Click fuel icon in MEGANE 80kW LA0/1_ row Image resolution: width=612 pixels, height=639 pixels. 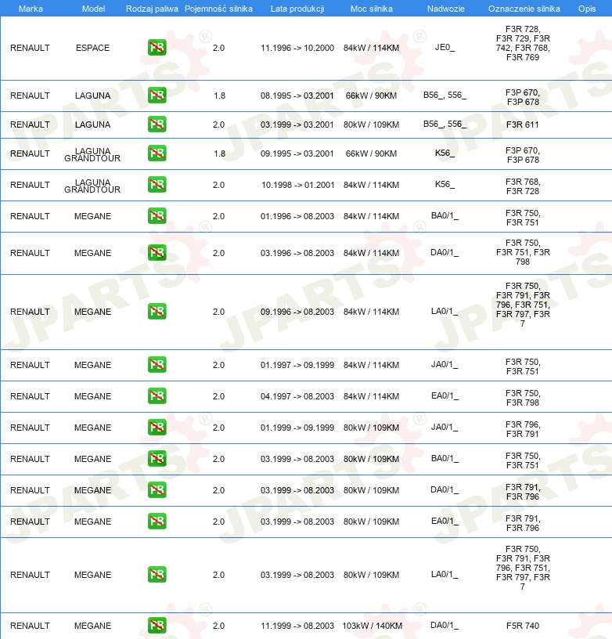coord(157,575)
